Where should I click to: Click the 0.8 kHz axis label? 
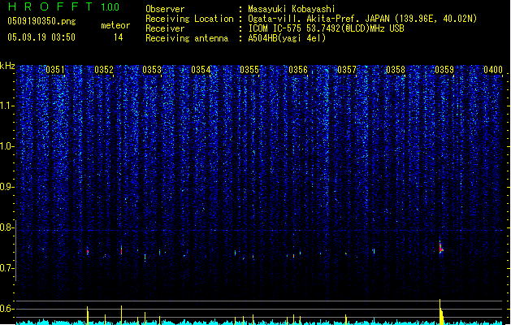[6, 227]
